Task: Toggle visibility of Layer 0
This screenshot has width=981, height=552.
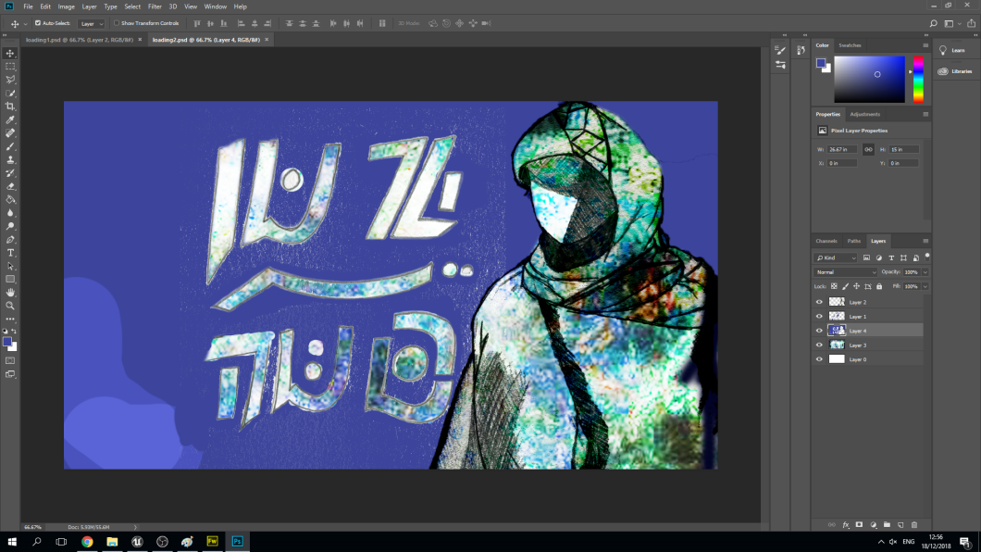Action: 818,358
